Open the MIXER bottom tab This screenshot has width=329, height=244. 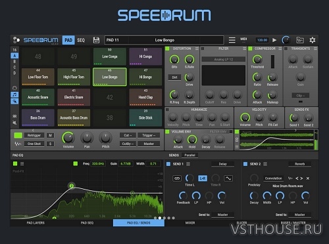(x=190, y=223)
